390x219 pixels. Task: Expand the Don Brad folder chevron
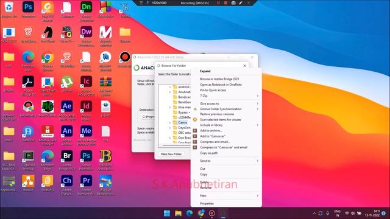pyautogui.click(x=170, y=138)
